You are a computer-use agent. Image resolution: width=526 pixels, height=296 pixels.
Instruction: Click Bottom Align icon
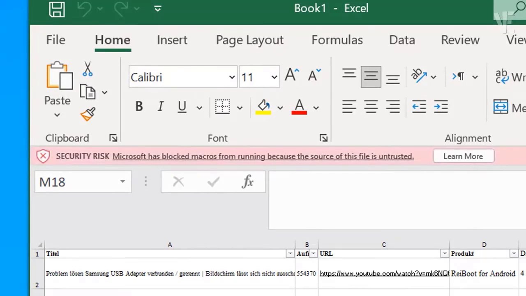click(x=393, y=78)
